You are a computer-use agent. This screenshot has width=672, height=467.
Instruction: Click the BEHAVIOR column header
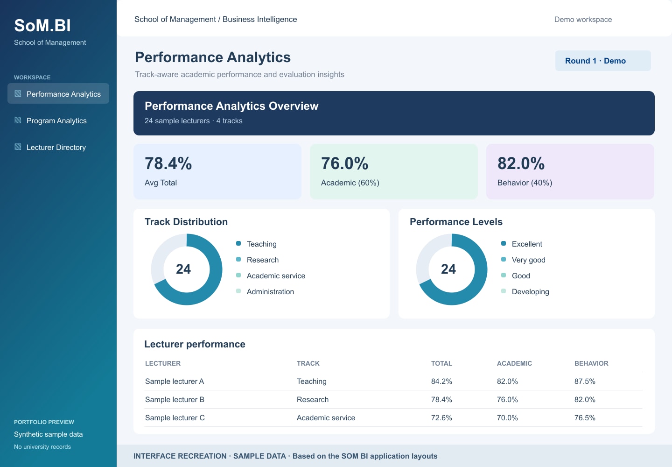click(591, 363)
